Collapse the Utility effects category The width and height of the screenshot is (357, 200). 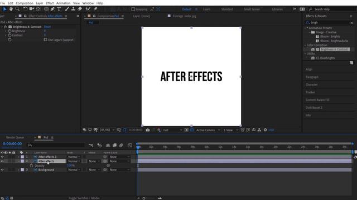[305, 54]
